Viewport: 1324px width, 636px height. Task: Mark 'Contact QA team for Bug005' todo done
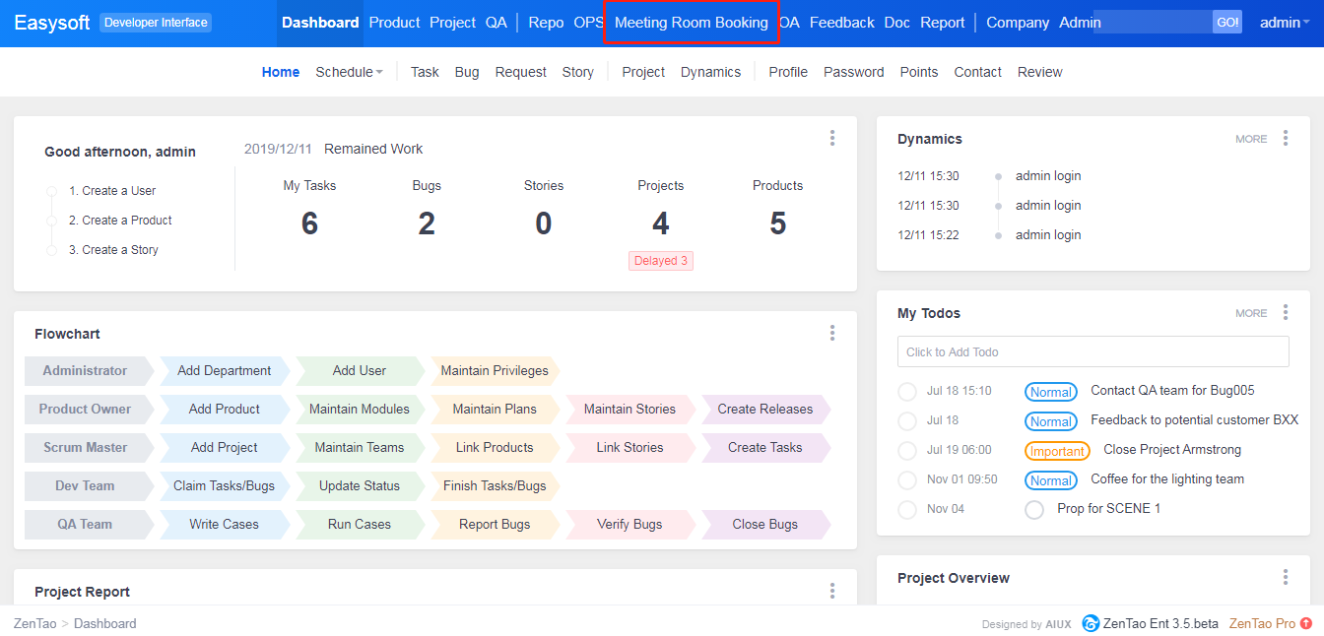pos(907,392)
